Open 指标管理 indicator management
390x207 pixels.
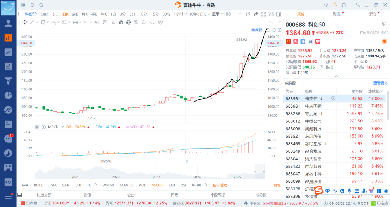pos(220,185)
